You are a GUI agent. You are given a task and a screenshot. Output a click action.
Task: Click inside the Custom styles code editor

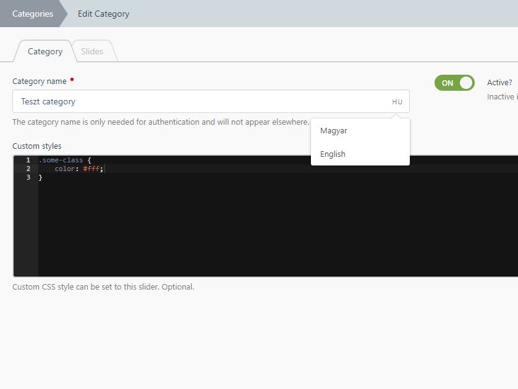point(266,215)
